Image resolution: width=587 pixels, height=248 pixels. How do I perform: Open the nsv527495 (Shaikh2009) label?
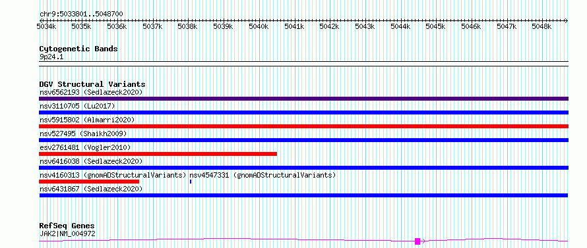point(83,134)
